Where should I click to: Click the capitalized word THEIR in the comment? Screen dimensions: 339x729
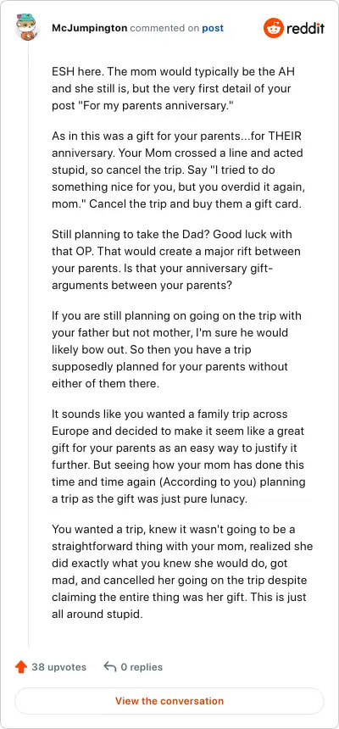(x=280, y=137)
